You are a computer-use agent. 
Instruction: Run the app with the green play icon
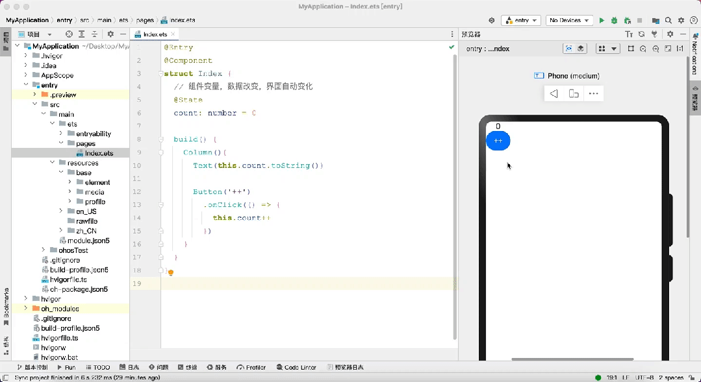602,21
